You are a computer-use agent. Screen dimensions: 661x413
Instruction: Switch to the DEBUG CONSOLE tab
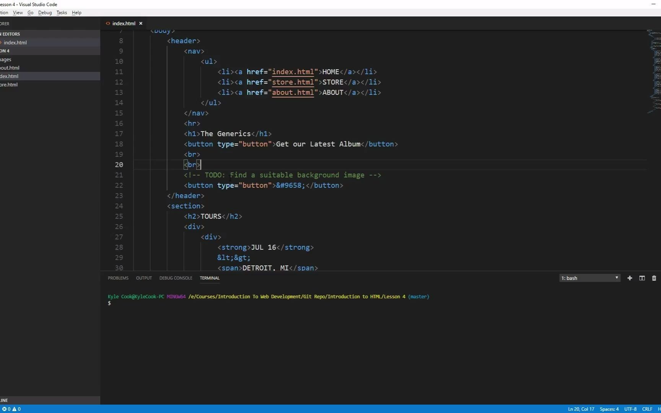(x=176, y=278)
